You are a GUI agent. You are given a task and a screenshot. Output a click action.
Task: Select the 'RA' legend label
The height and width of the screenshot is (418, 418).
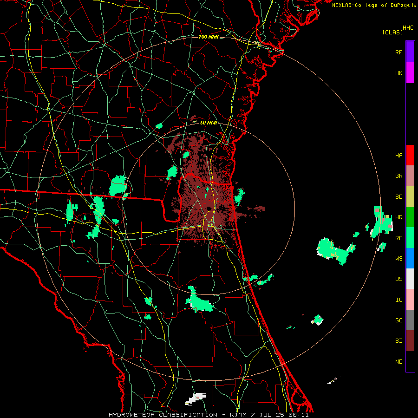coord(399,238)
